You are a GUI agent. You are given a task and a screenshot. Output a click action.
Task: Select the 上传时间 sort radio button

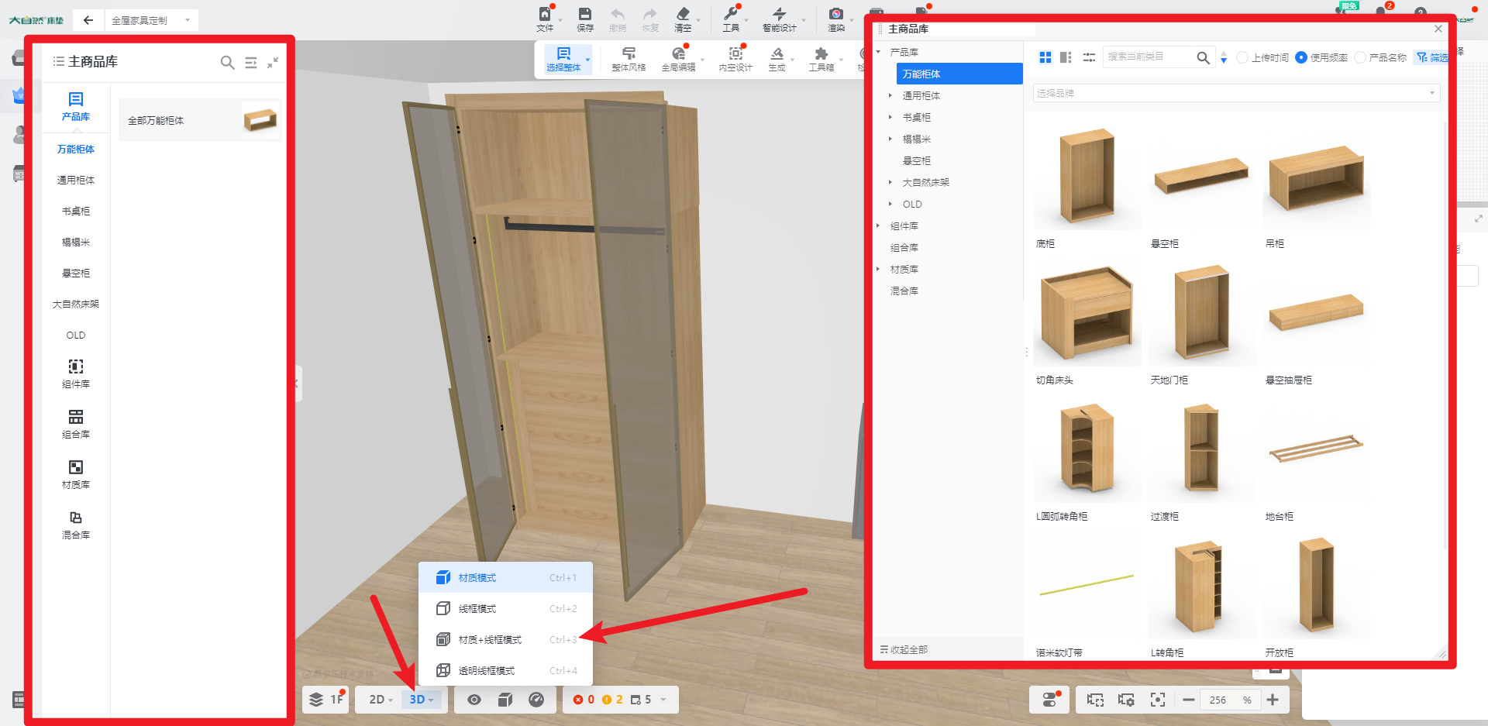tap(1242, 57)
